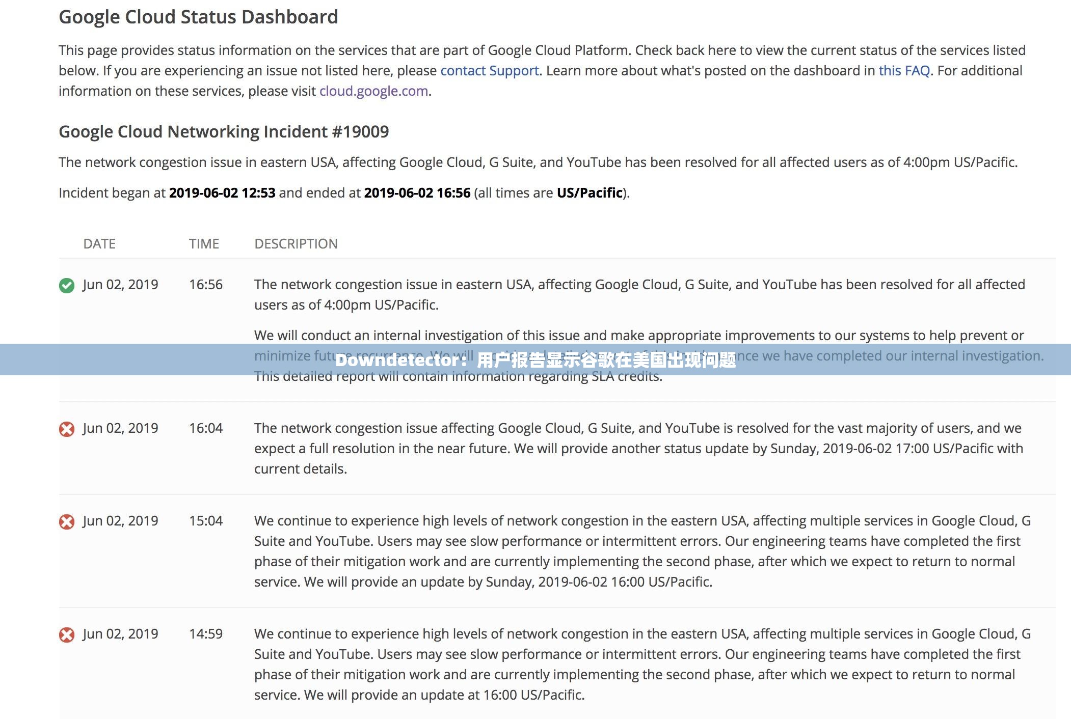Image resolution: width=1071 pixels, height=719 pixels.
Task: Open the this FAQ link
Action: point(904,71)
